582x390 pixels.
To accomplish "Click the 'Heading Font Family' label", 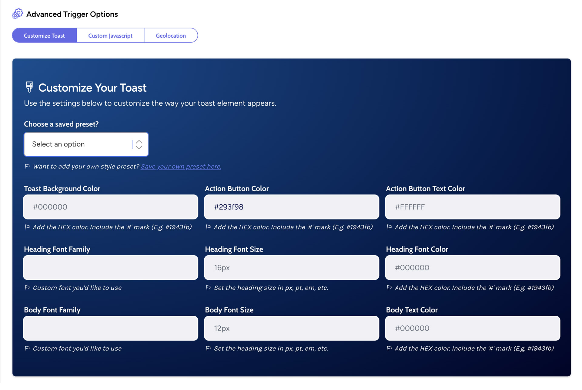I will pyautogui.click(x=57, y=249).
